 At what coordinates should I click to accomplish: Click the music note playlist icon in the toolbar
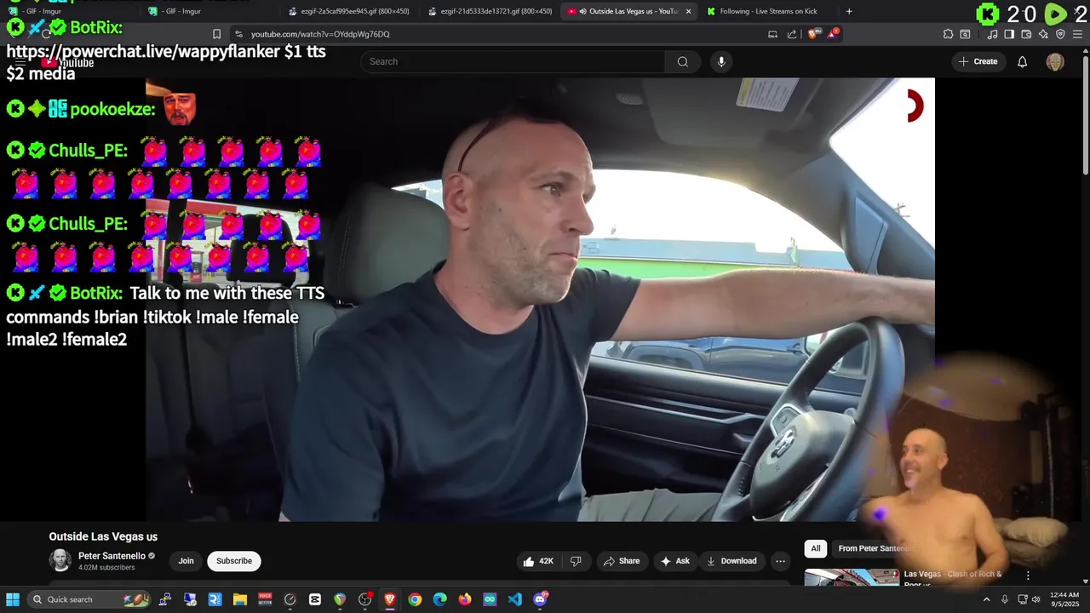992,34
